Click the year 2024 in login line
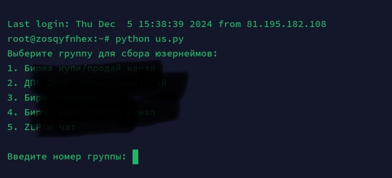 201,24
